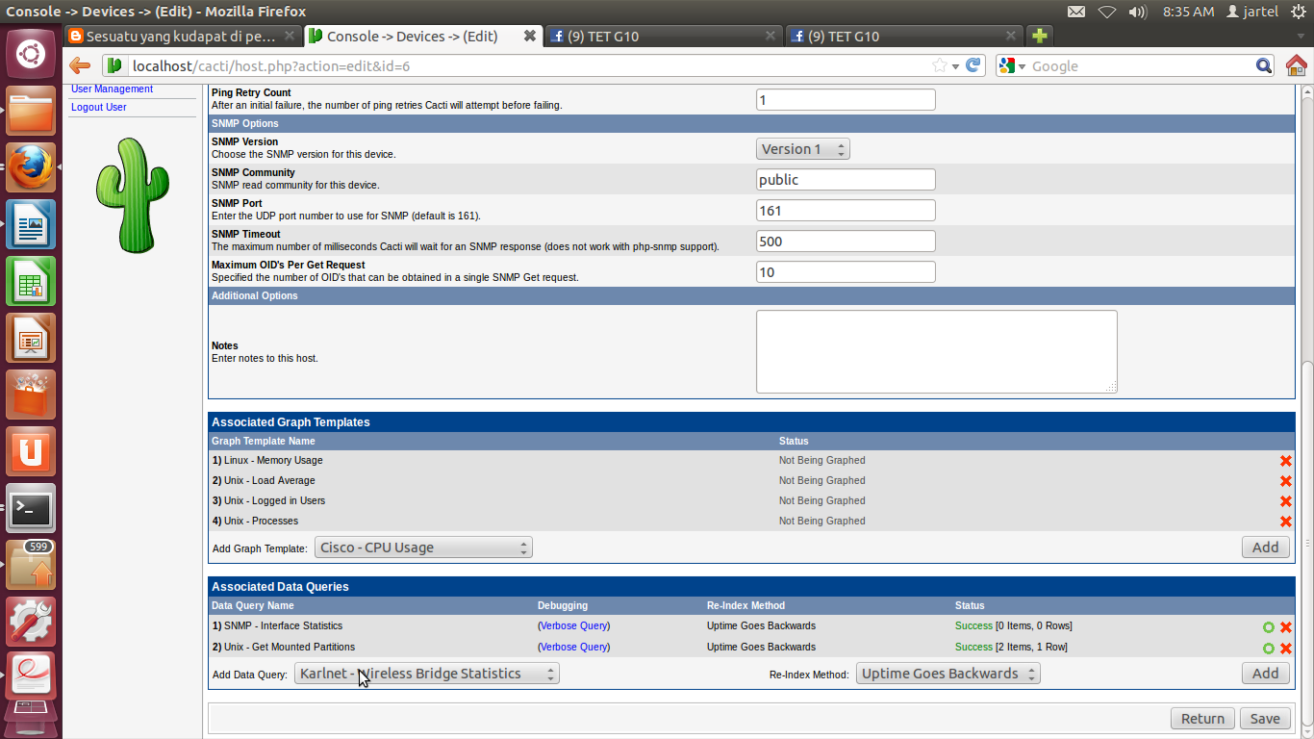Screen dimensions: 1314x739
Task: Open the Firefox home page icon
Action: (x=1297, y=65)
